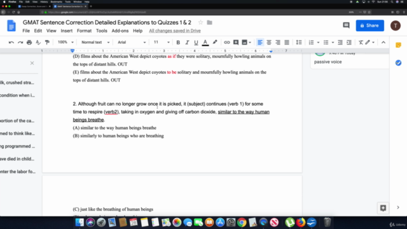This screenshot has height=229, width=407.
Task: Open the Normal text style dropdown
Action: click(x=95, y=42)
